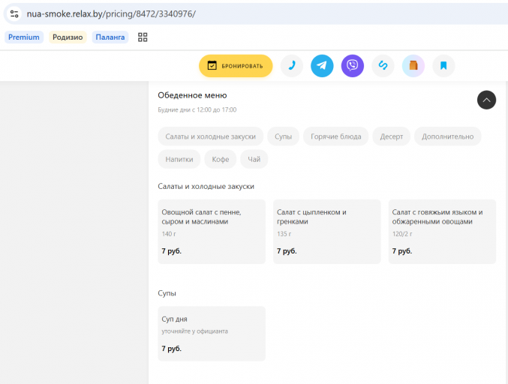Click the phone call icon
508x384 pixels.
pos(292,66)
